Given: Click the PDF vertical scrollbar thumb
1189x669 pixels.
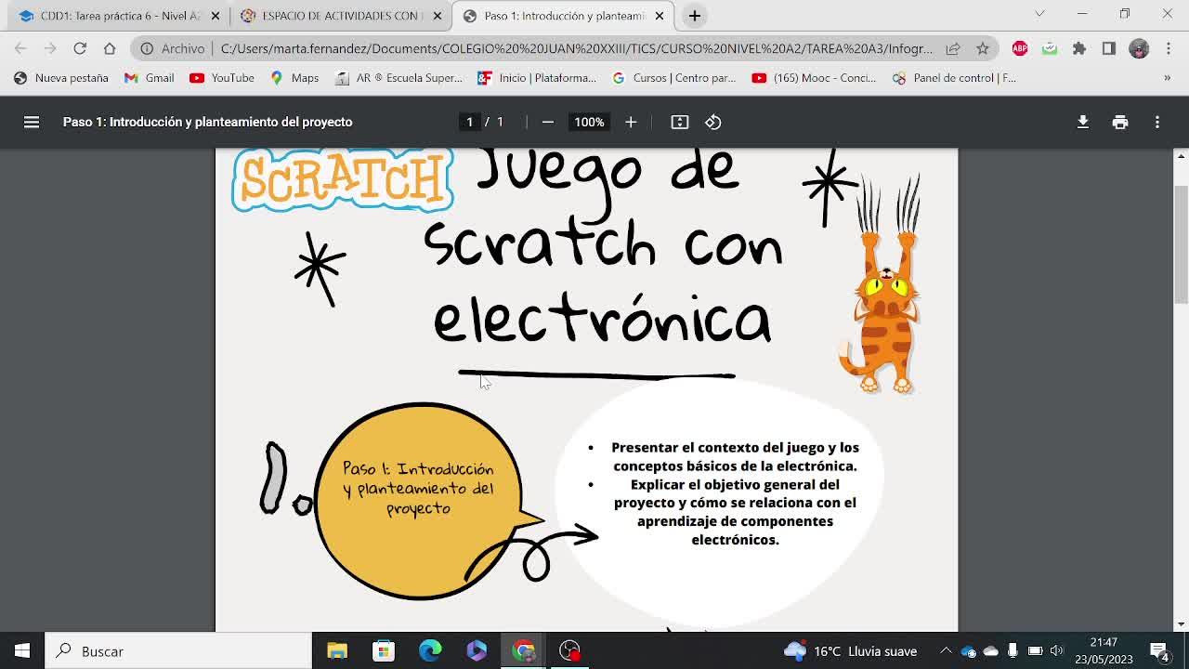Looking at the screenshot, I should coord(1181,243).
